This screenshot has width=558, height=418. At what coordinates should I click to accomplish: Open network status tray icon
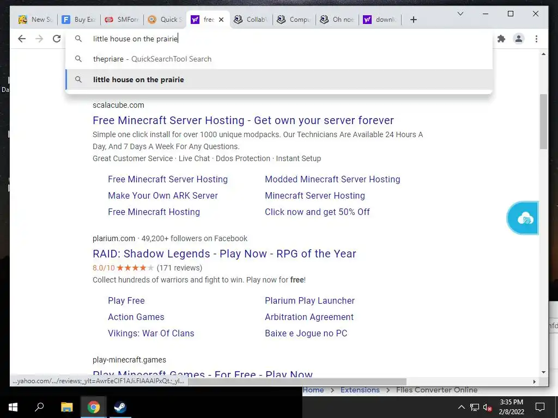pyautogui.click(x=475, y=407)
